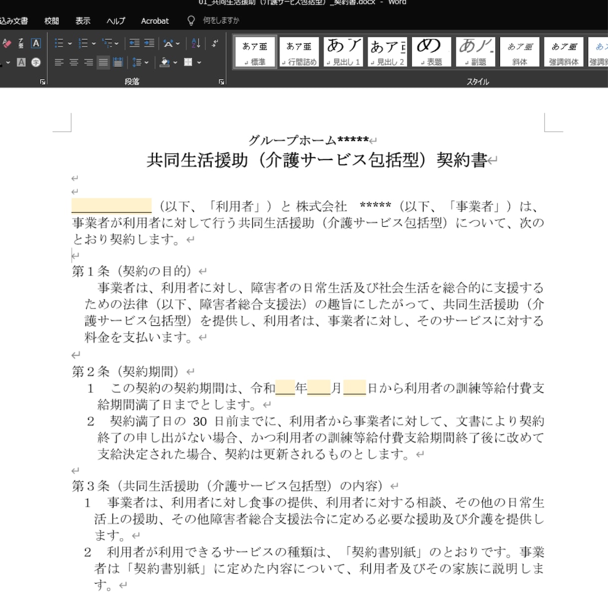Decrease the paragraph indent
608x598 pixels.
[135, 43]
